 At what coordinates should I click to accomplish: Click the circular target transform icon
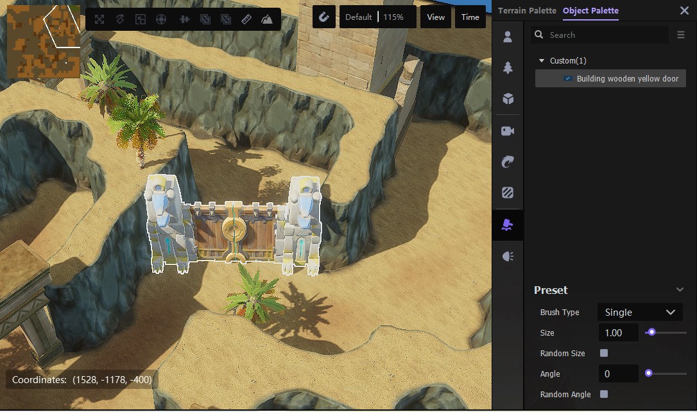(161, 19)
